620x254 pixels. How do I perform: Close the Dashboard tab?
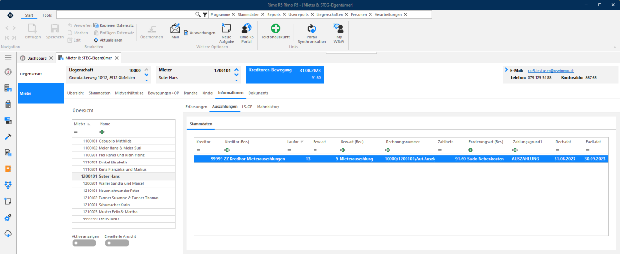pos(51,58)
